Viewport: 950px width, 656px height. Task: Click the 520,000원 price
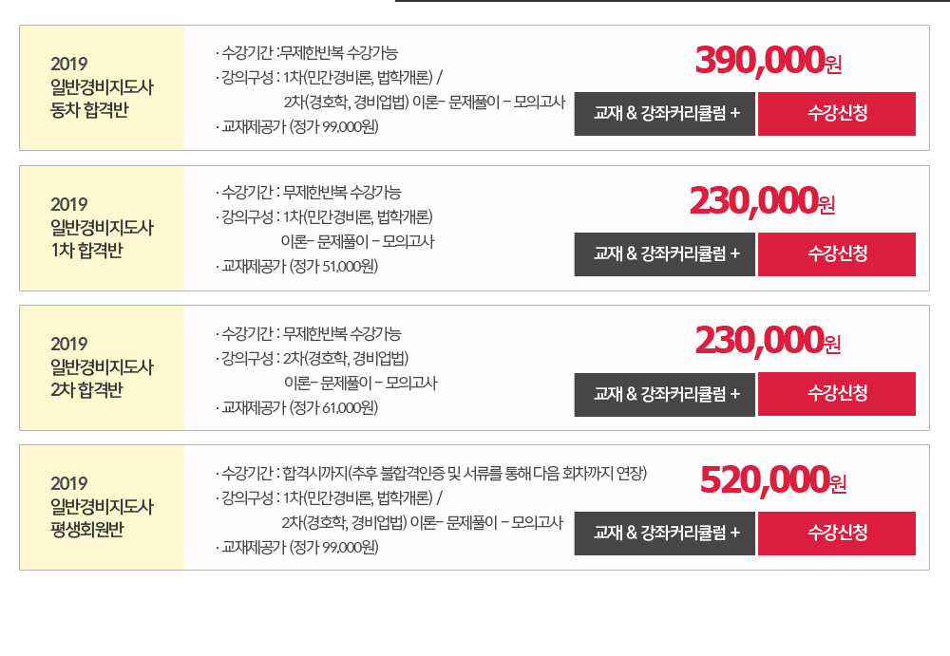tap(771, 480)
